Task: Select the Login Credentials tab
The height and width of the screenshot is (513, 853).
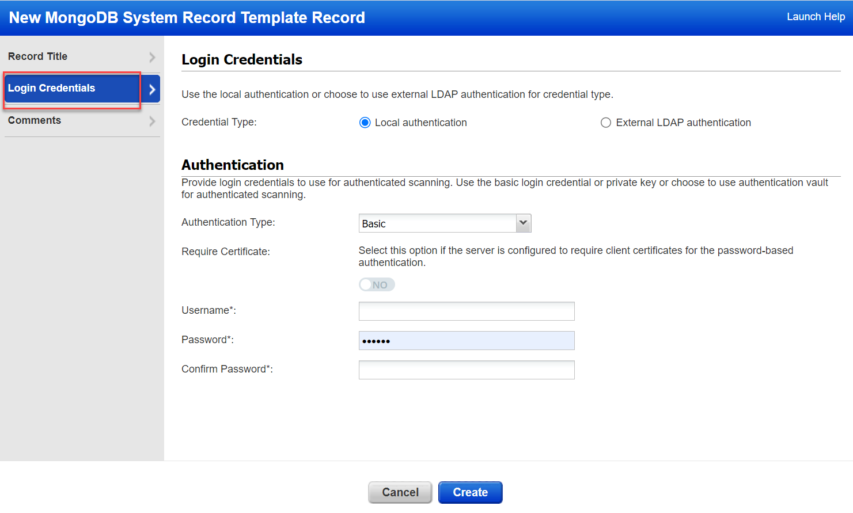Action: pos(52,88)
